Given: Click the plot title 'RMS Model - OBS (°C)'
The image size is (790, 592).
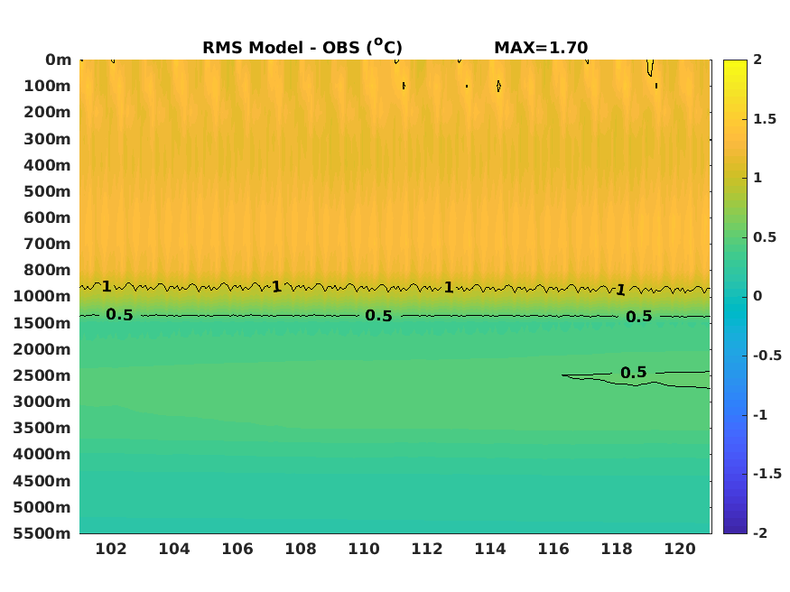Looking at the screenshot, I should [x=302, y=47].
